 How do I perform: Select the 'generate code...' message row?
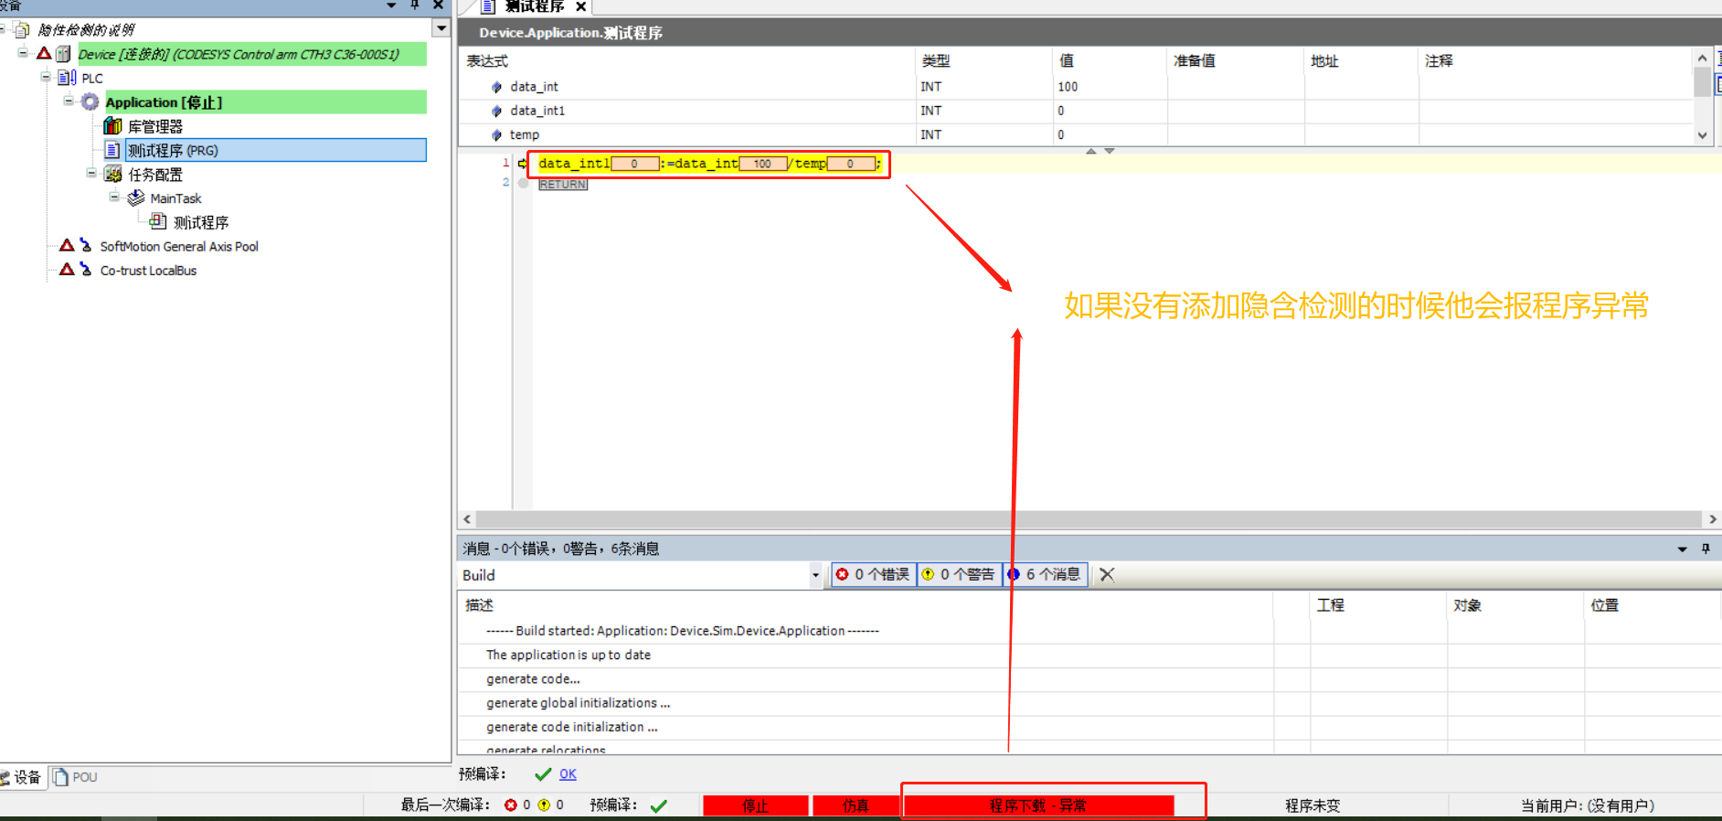tap(866, 679)
